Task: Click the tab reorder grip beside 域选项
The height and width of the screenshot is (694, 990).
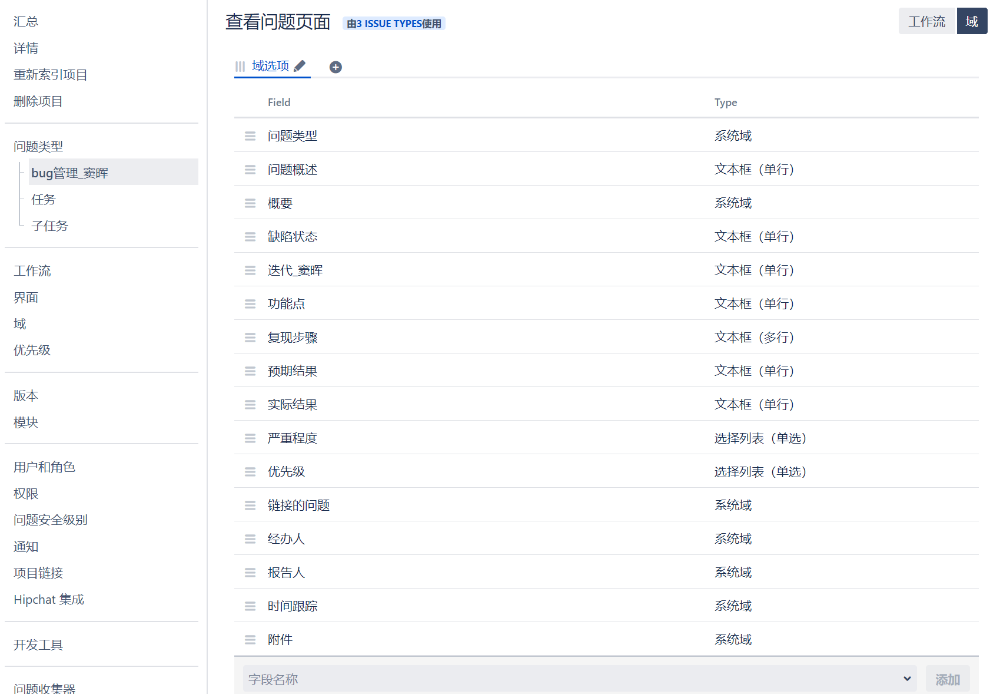Action: point(240,67)
